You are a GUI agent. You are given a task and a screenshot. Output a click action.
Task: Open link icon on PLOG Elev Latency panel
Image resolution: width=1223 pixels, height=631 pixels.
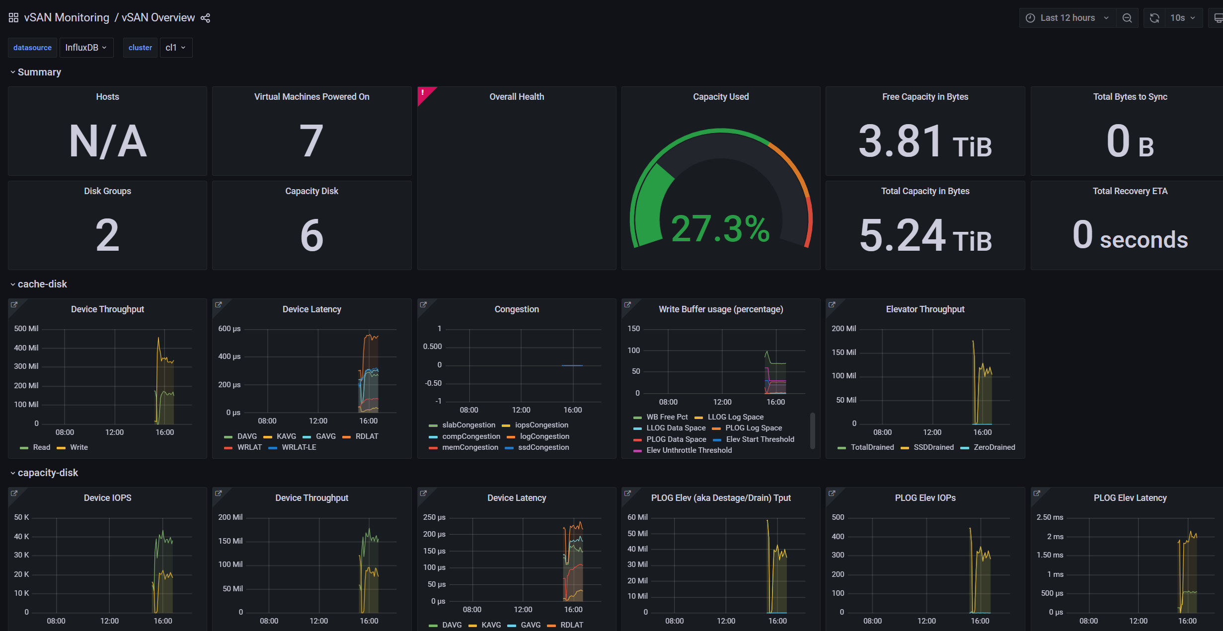coord(1037,493)
